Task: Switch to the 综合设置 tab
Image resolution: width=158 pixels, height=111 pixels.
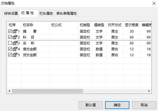Action: pyautogui.click(x=11, y=13)
